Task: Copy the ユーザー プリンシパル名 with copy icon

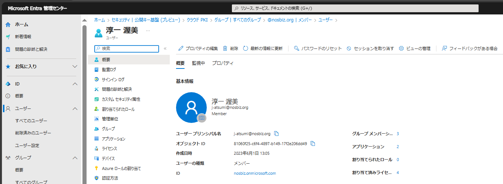Action: tap(276, 134)
